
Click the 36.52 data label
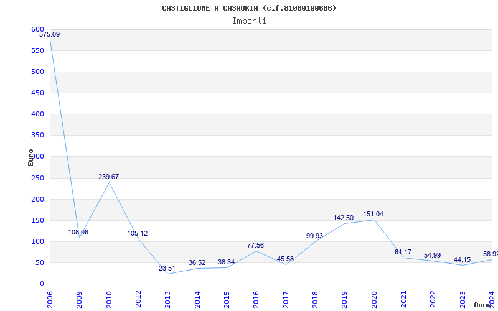click(197, 262)
